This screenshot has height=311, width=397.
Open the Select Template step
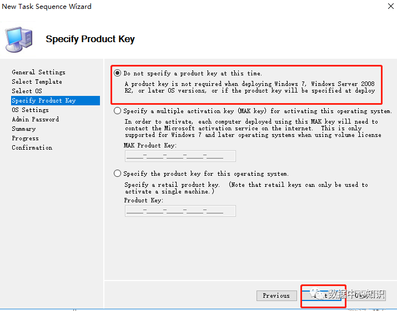[x=37, y=81]
